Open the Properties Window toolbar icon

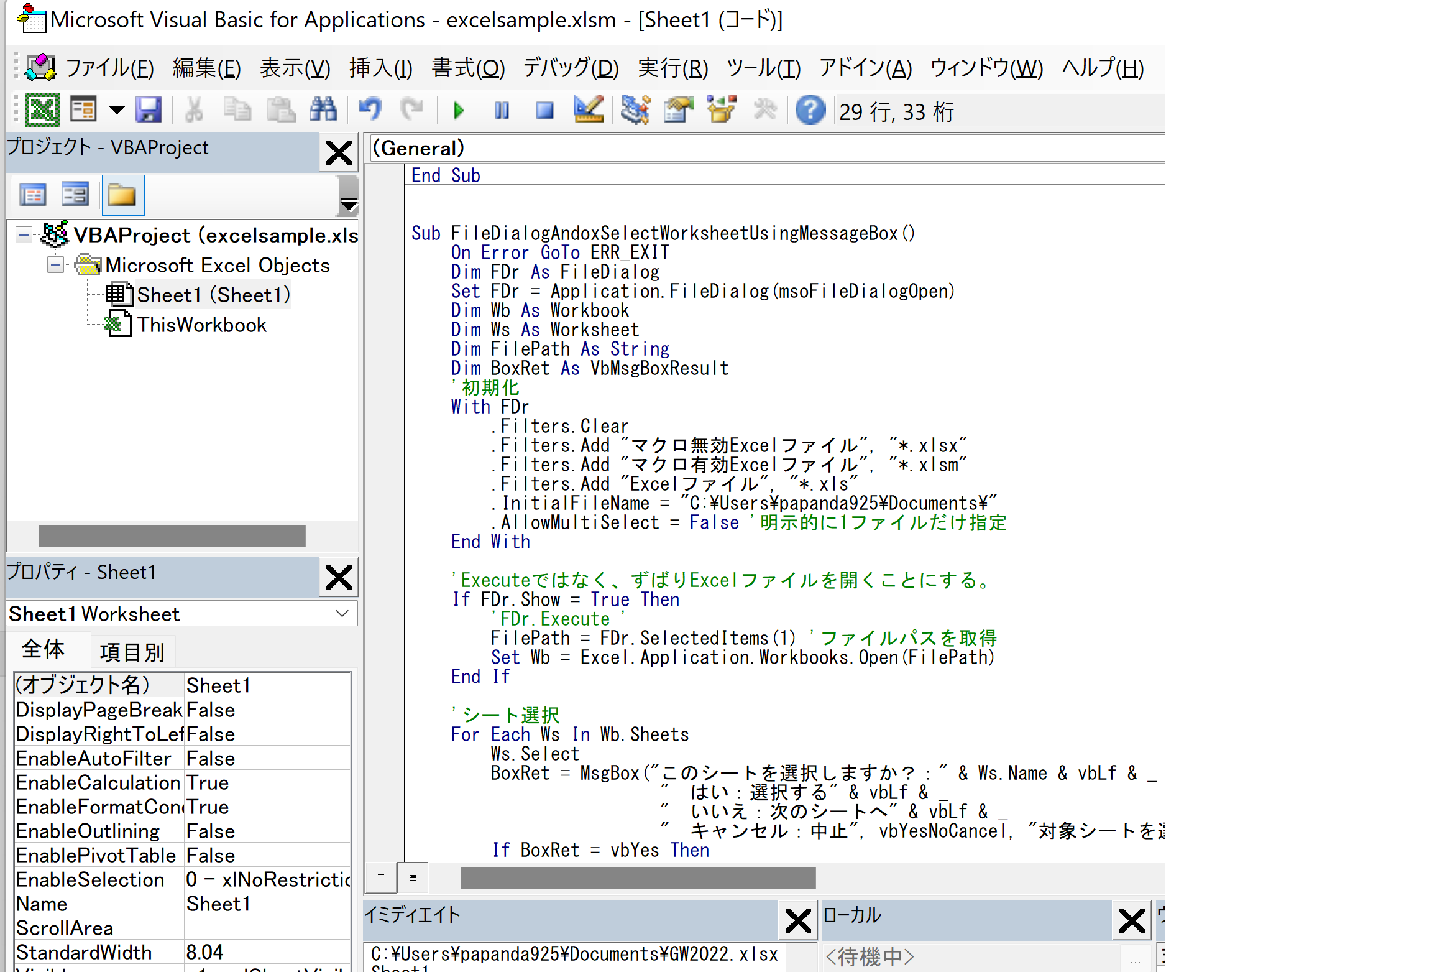point(678,111)
